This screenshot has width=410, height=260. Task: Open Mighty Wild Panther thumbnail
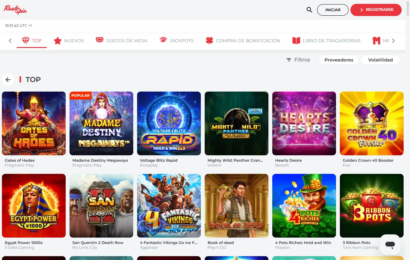point(236,123)
